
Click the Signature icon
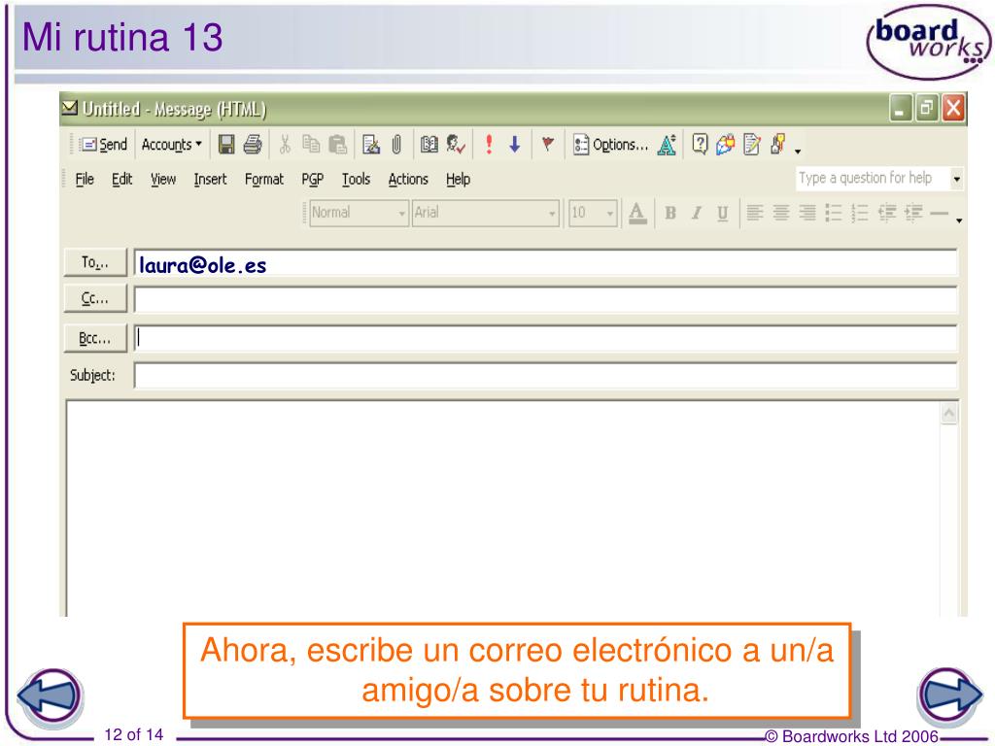[370, 145]
